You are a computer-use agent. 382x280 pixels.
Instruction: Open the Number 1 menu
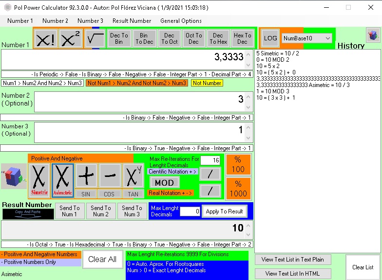20,21
